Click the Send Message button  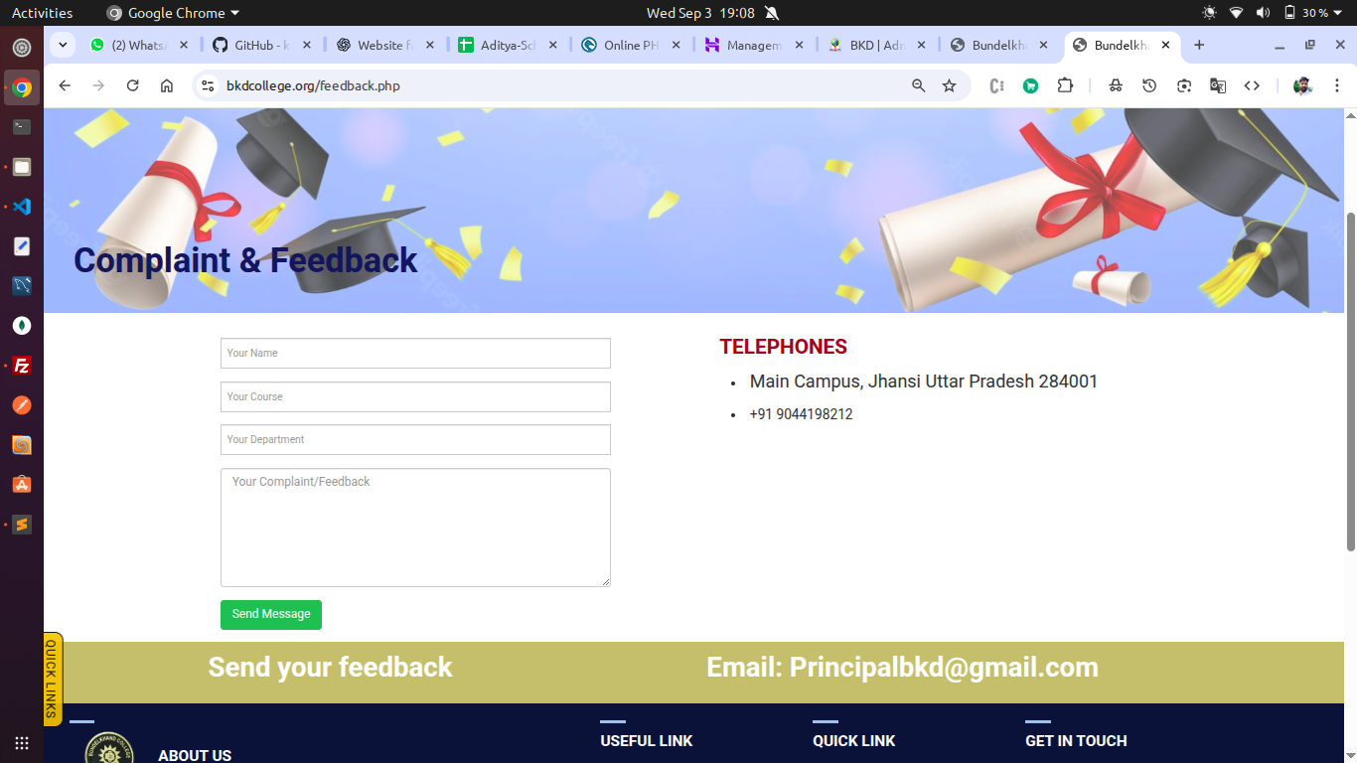click(271, 614)
